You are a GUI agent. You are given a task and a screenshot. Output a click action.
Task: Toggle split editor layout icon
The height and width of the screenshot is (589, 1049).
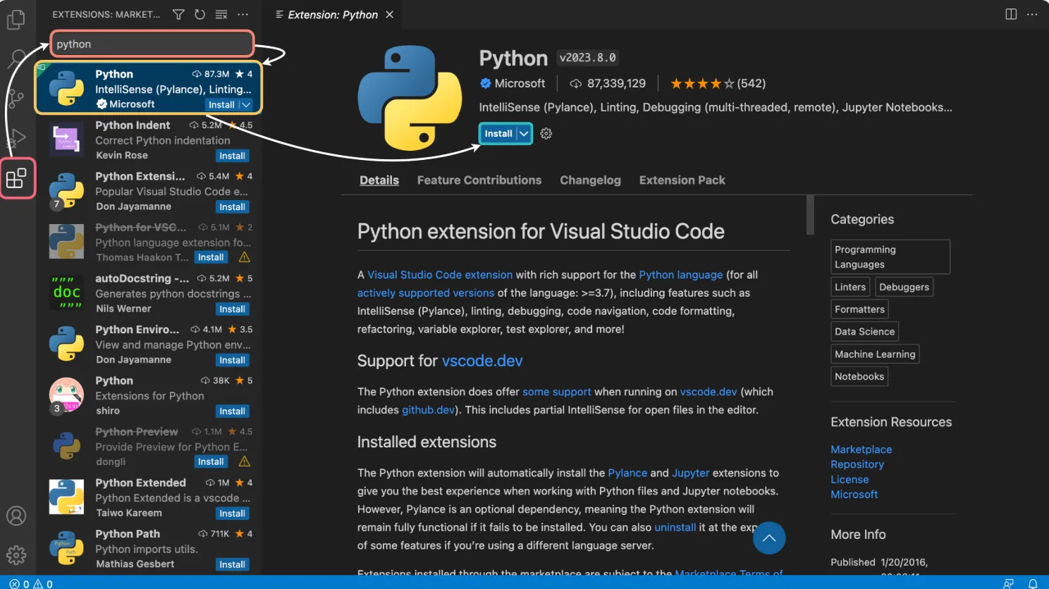pyautogui.click(x=1011, y=14)
